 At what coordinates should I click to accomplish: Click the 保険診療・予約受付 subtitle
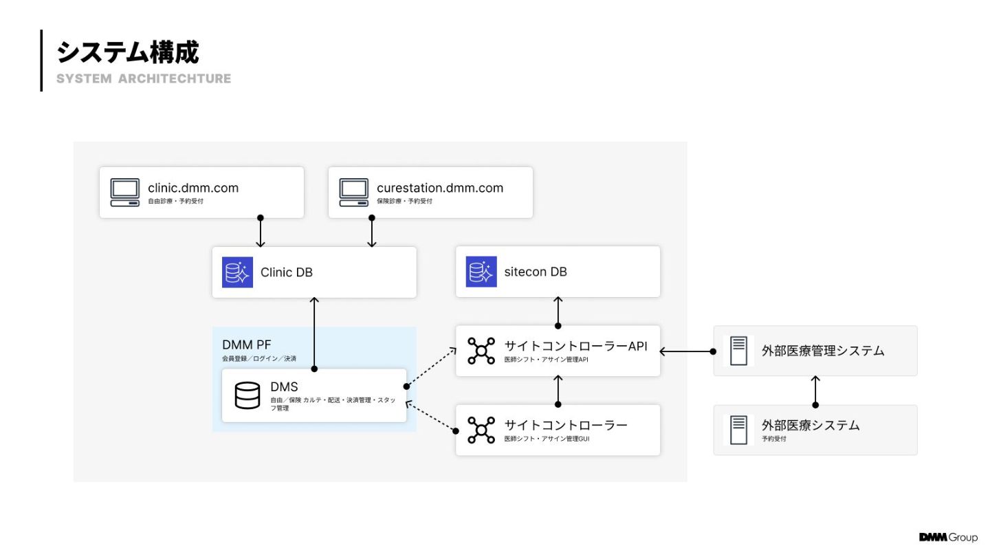(404, 201)
